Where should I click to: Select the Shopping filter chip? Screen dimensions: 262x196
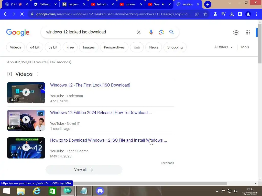pos(175,47)
